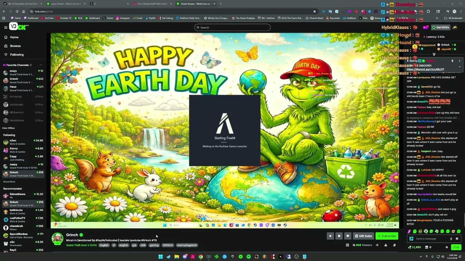Select the GRINCH tag
The width and height of the screenshot is (465, 261).
168,245
